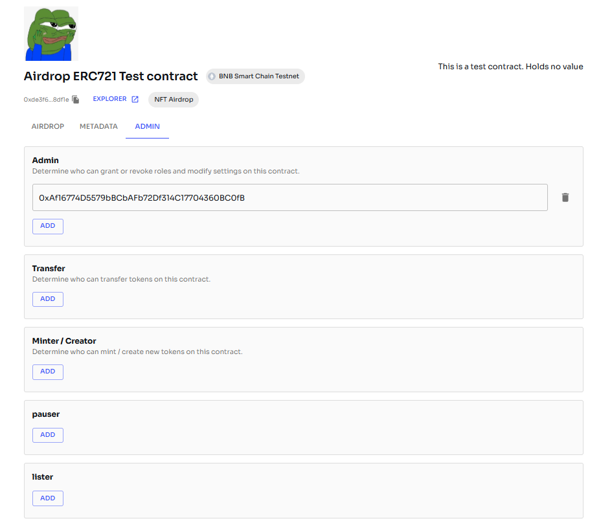Screen dimensions: 601x523
Task: Click the external link icon beside EXPLORER
Action: pyautogui.click(x=135, y=99)
